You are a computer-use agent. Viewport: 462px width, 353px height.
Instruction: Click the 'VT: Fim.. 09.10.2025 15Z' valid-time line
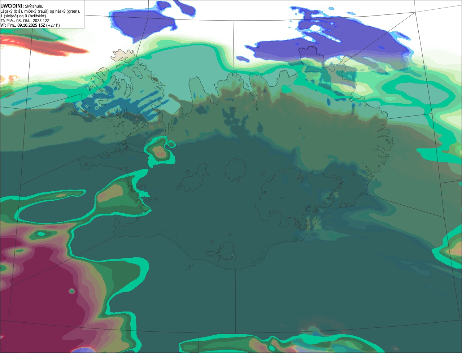[30, 25]
